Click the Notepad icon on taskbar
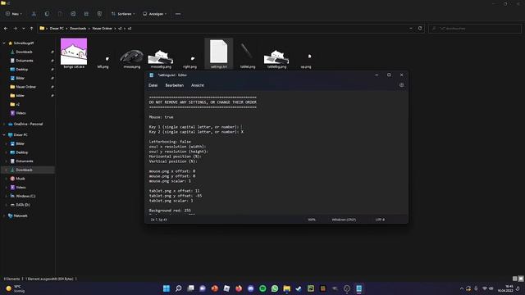The width and height of the screenshot is (525, 295). click(x=359, y=288)
